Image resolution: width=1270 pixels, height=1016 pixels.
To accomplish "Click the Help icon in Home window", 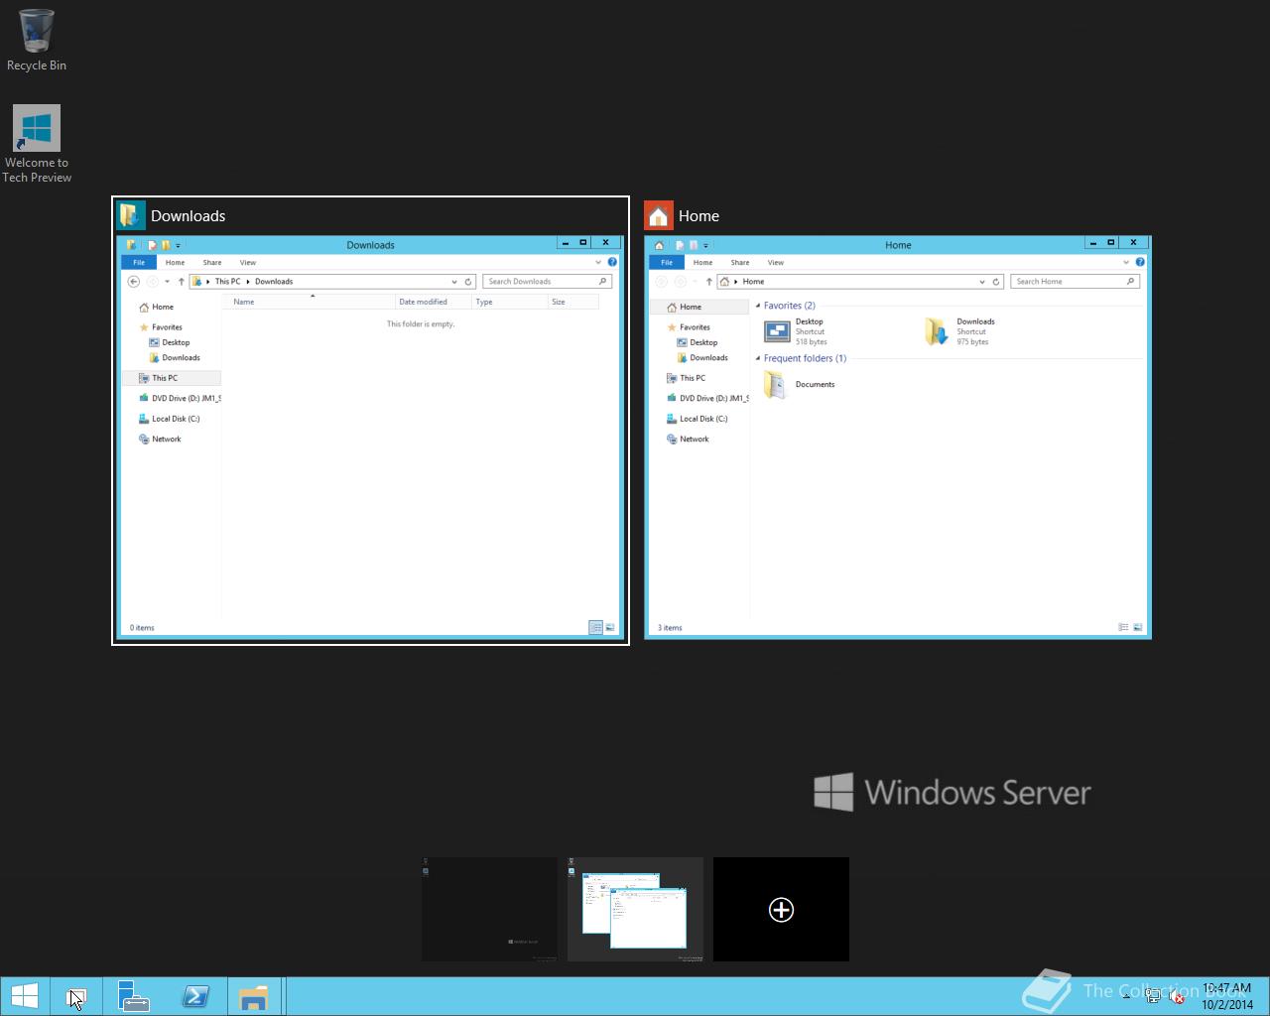I will coord(1140,262).
